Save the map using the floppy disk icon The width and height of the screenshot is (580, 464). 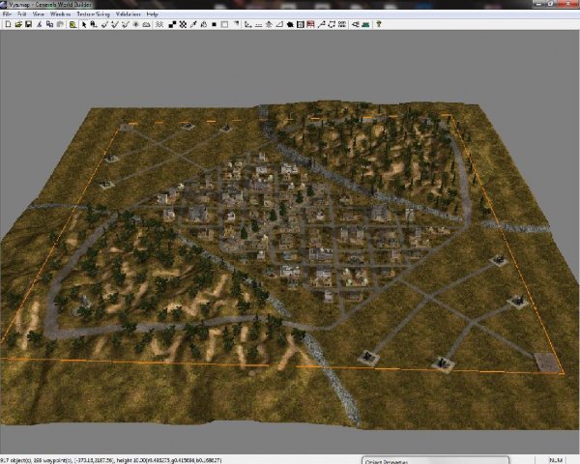point(25,24)
